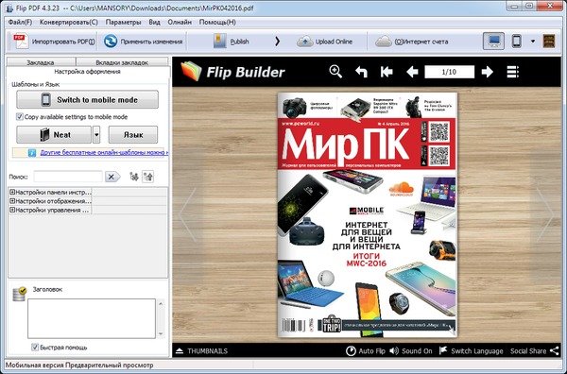Click the Flip Builder logo
Image resolution: width=567 pixels, height=374 pixels.
232,72
